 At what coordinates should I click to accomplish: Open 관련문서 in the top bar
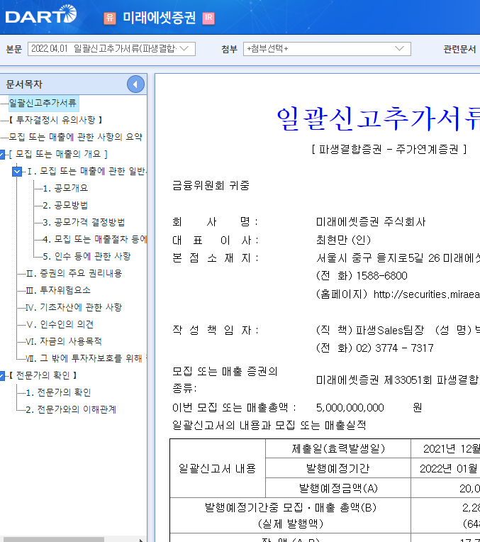point(459,49)
